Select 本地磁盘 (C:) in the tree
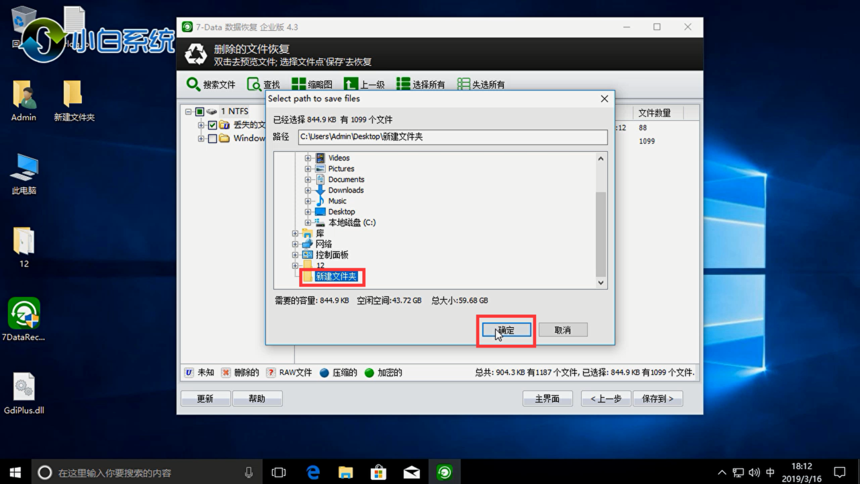This screenshot has width=860, height=484. (x=351, y=223)
